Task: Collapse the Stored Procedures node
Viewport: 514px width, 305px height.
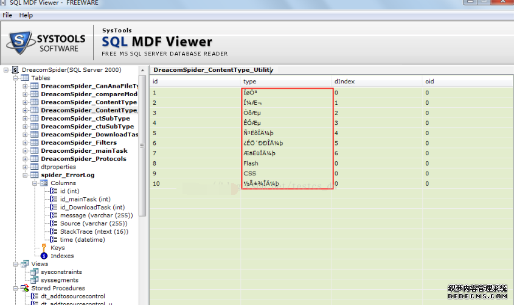Action: 15,289
